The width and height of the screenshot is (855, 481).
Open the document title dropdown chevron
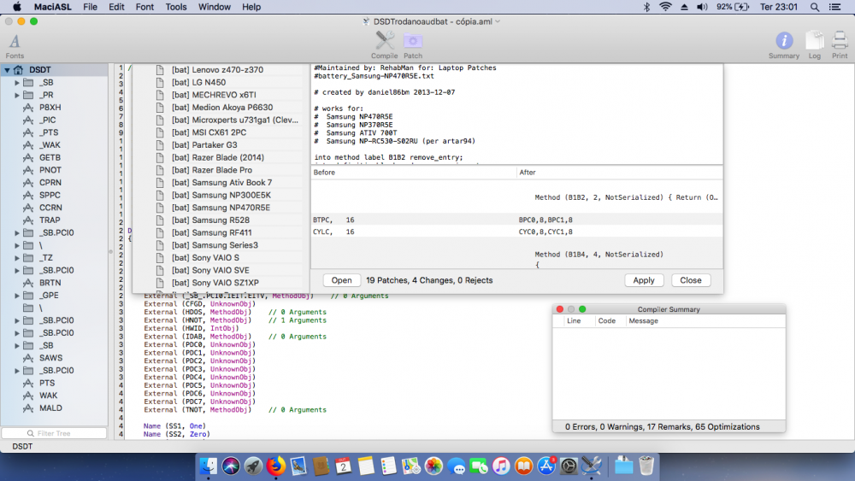498,21
